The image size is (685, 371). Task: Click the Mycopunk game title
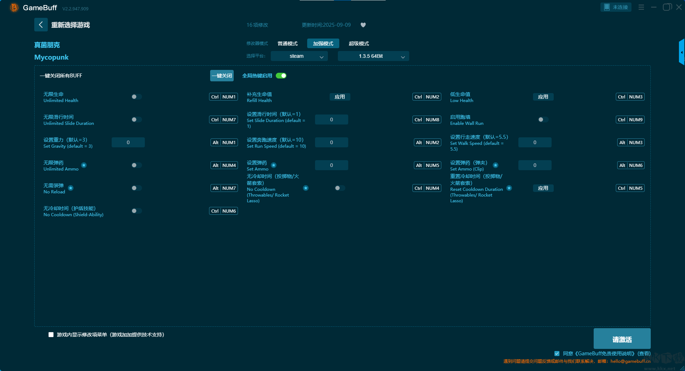[51, 57]
